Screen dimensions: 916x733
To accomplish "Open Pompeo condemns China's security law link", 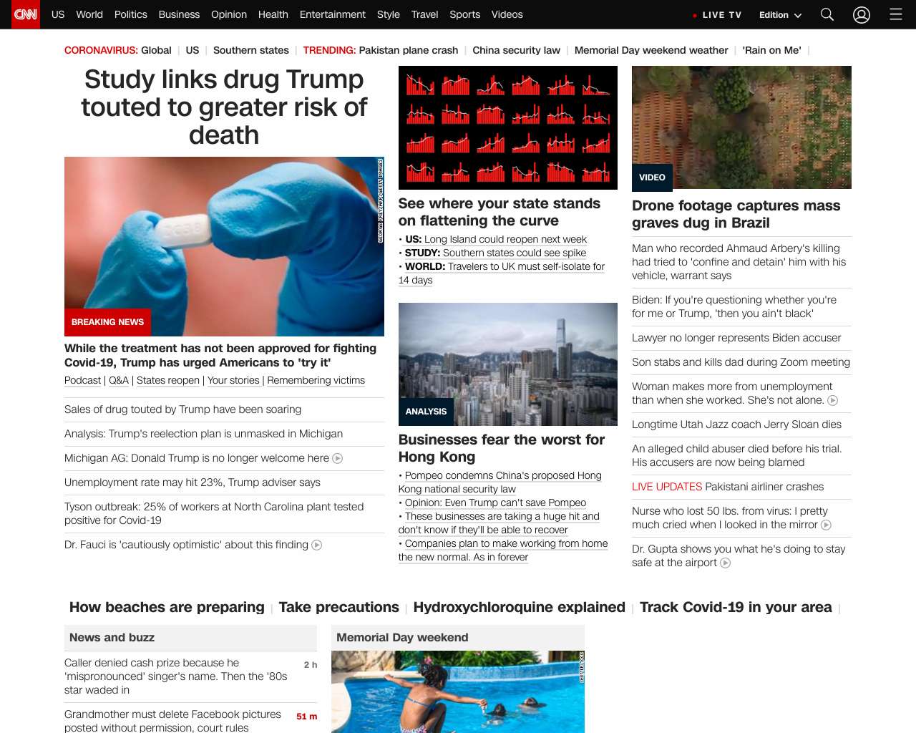I will click(x=500, y=482).
